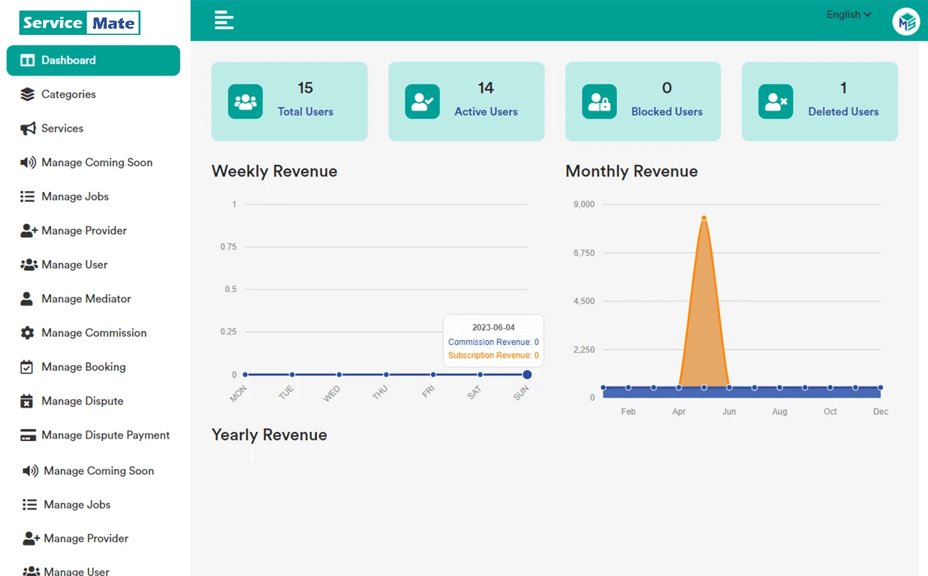
Task: Open the English language dropdown
Action: 847,14
